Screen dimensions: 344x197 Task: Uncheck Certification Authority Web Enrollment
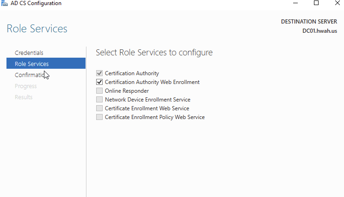99,82
